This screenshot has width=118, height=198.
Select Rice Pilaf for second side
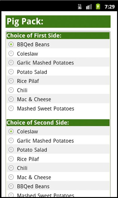[x=58, y=159]
